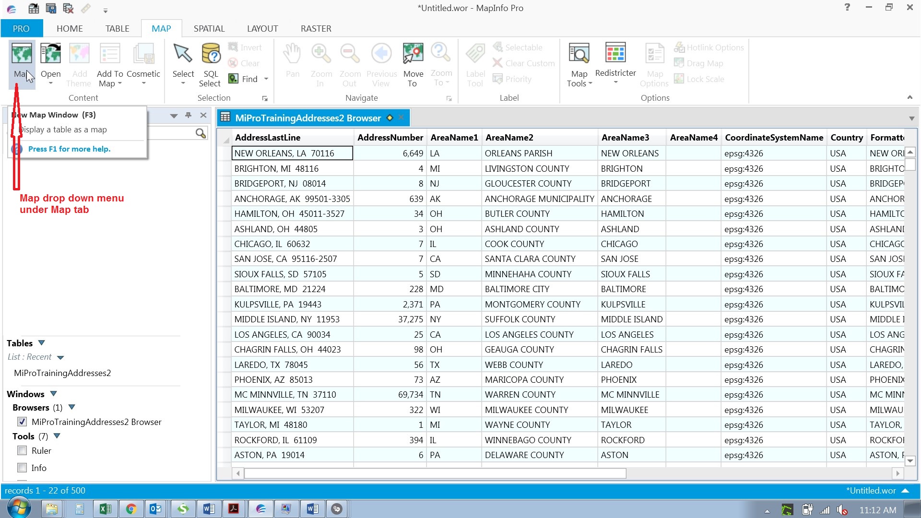This screenshot has height=518, width=921.
Task: Collapse the Windows section arrow
Action: click(x=53, y=394)
